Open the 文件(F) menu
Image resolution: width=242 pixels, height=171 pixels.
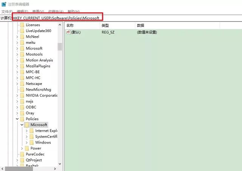coord(7,12)
